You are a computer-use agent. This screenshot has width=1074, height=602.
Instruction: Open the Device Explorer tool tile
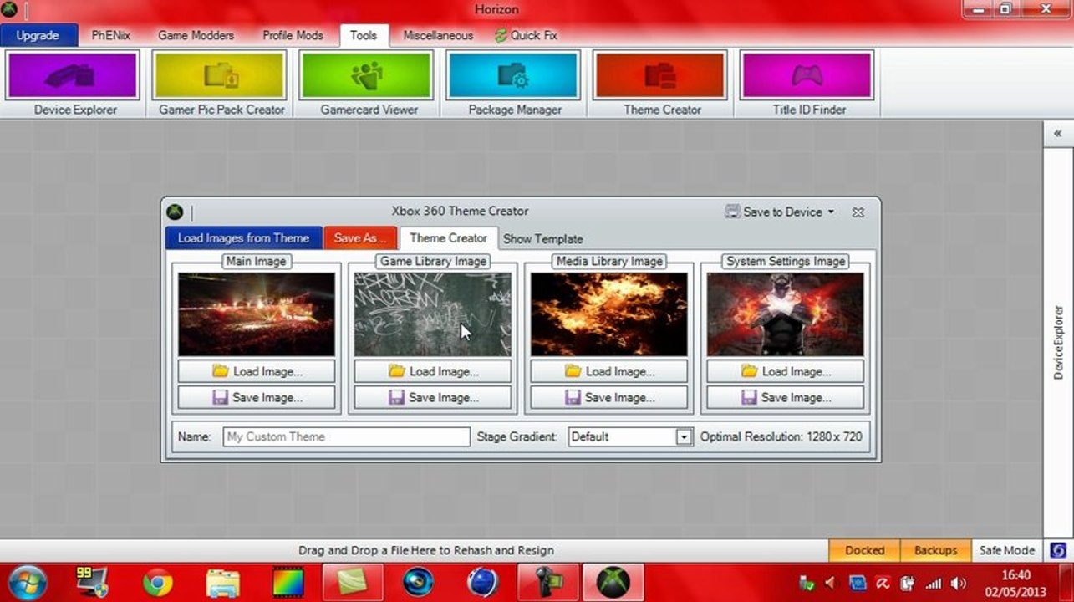pyautogui.click(x=73, y=84)
